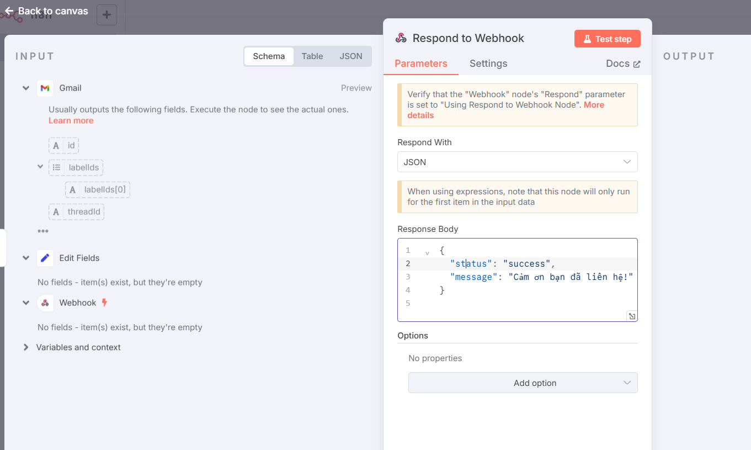751x450 pixels.
Task: Click the Learn more link
Action: pyautogui.click(x=71, y=120)
